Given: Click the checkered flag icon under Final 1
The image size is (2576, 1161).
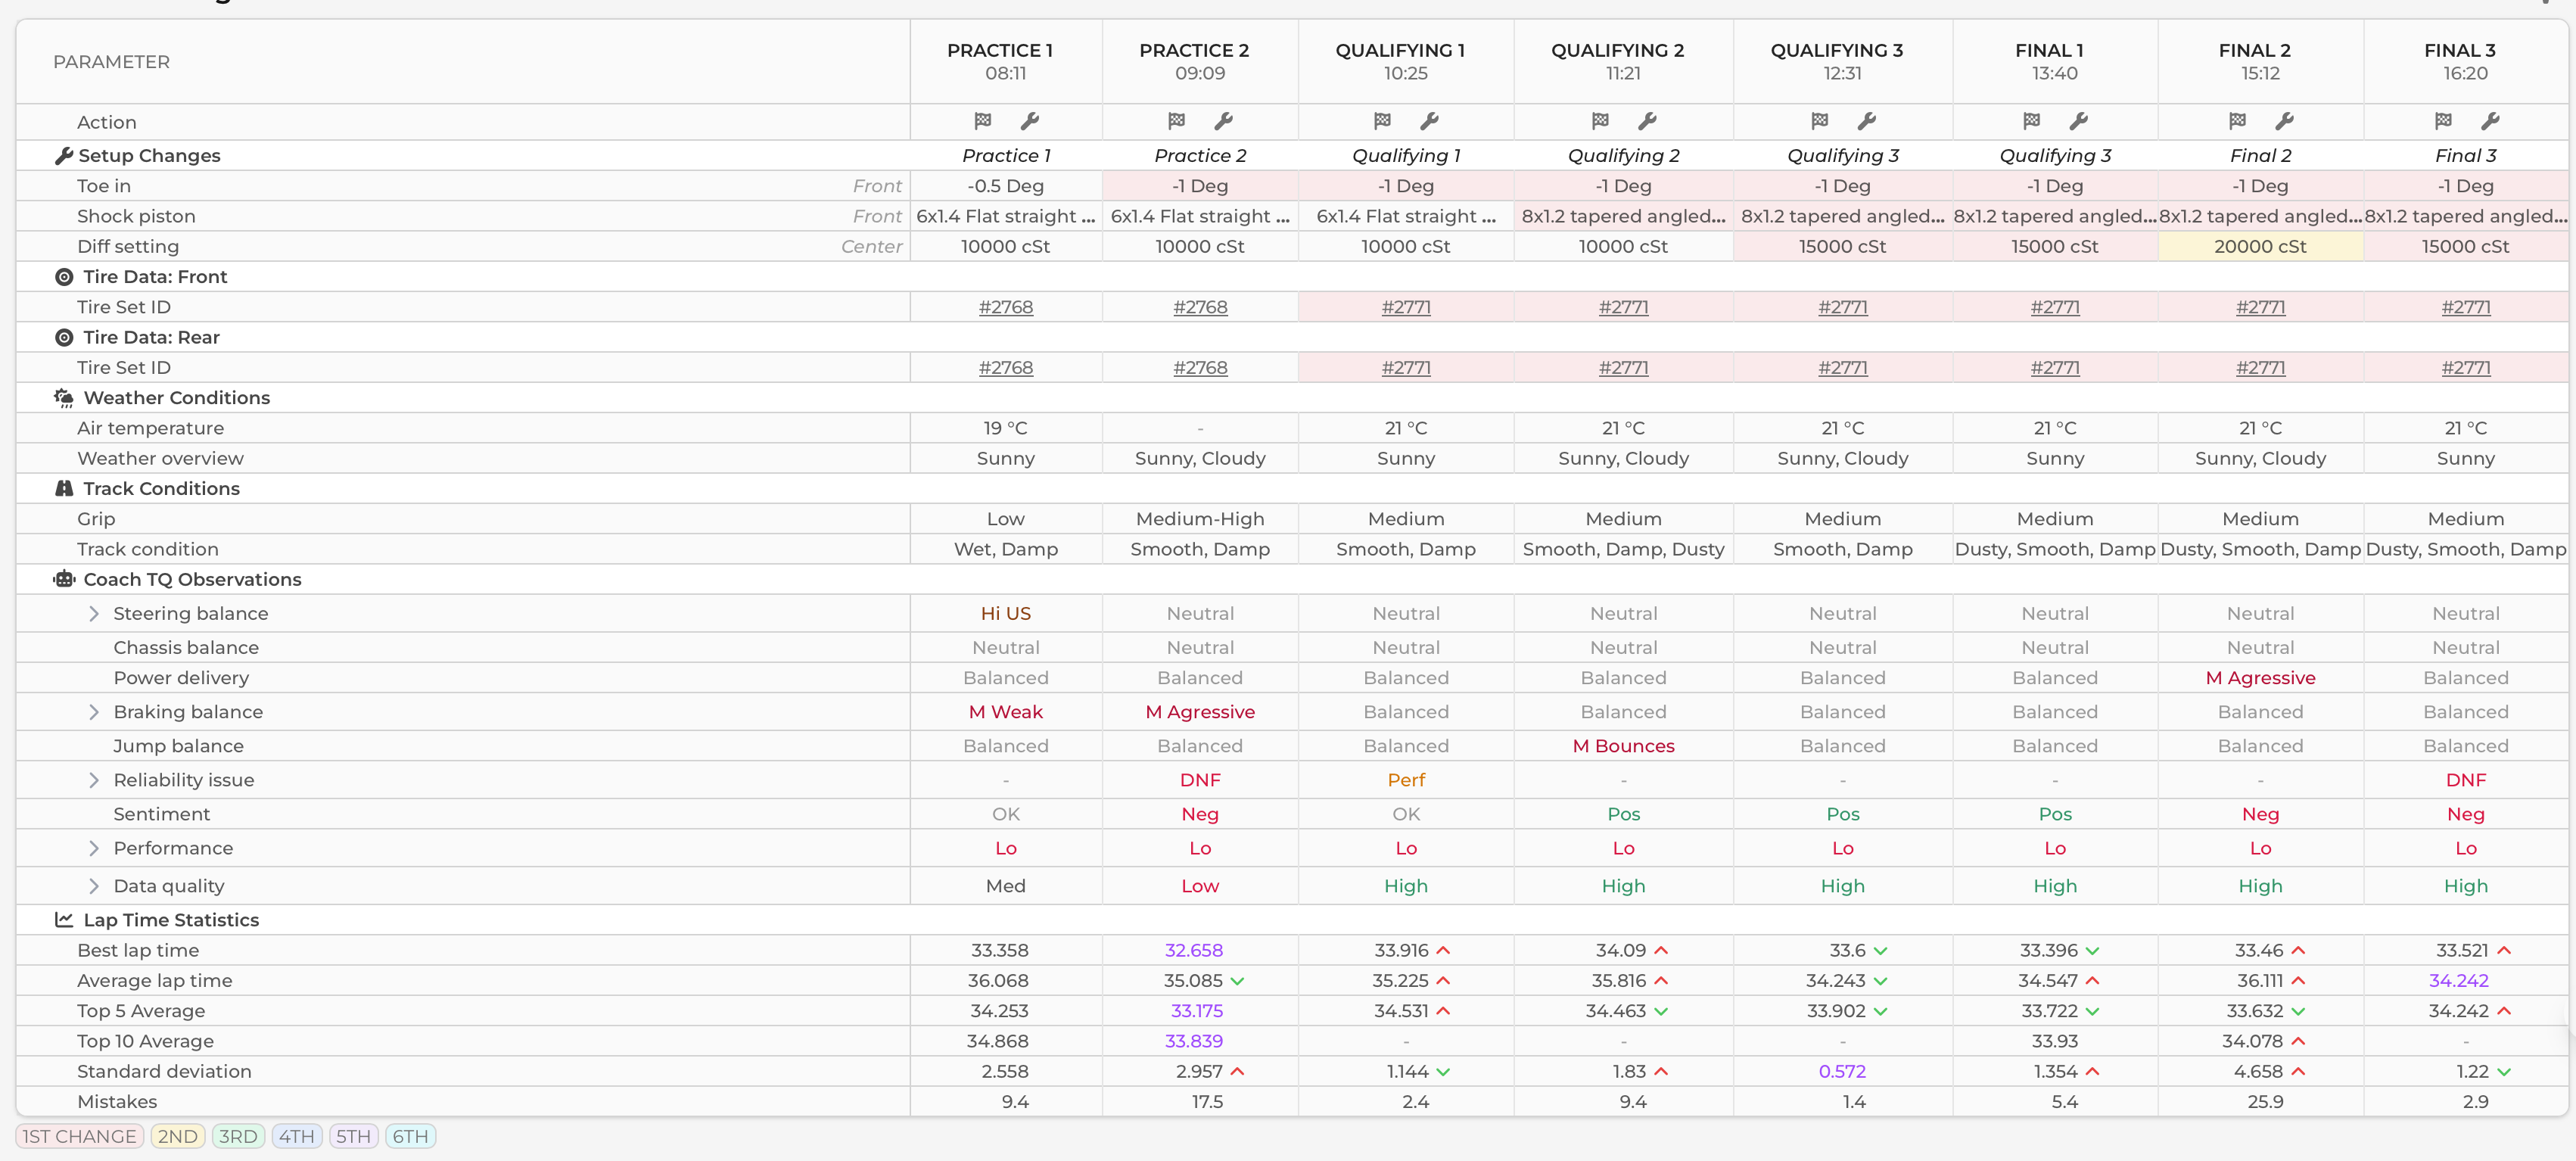Looking at the screenshot, I should point(2031,121).
